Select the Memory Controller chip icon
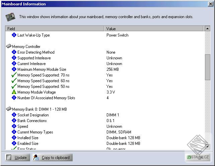Screen dimensions: 215x166 coord(9,46)
